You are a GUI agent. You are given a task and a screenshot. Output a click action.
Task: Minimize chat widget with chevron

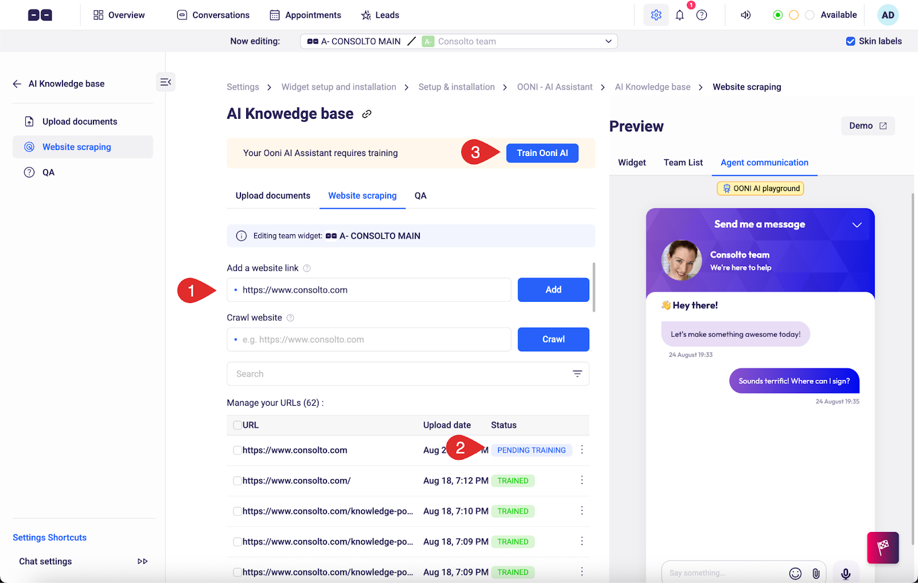coord(857,225)
